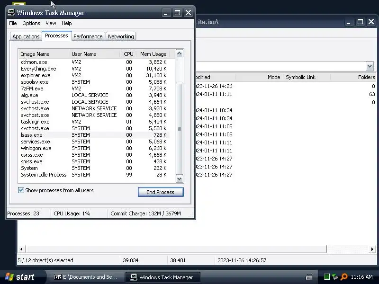Screen dimensions: 379x284
Task: Click the 7-Zip horizontal scrollbar thumb
Action: [176, 249]
